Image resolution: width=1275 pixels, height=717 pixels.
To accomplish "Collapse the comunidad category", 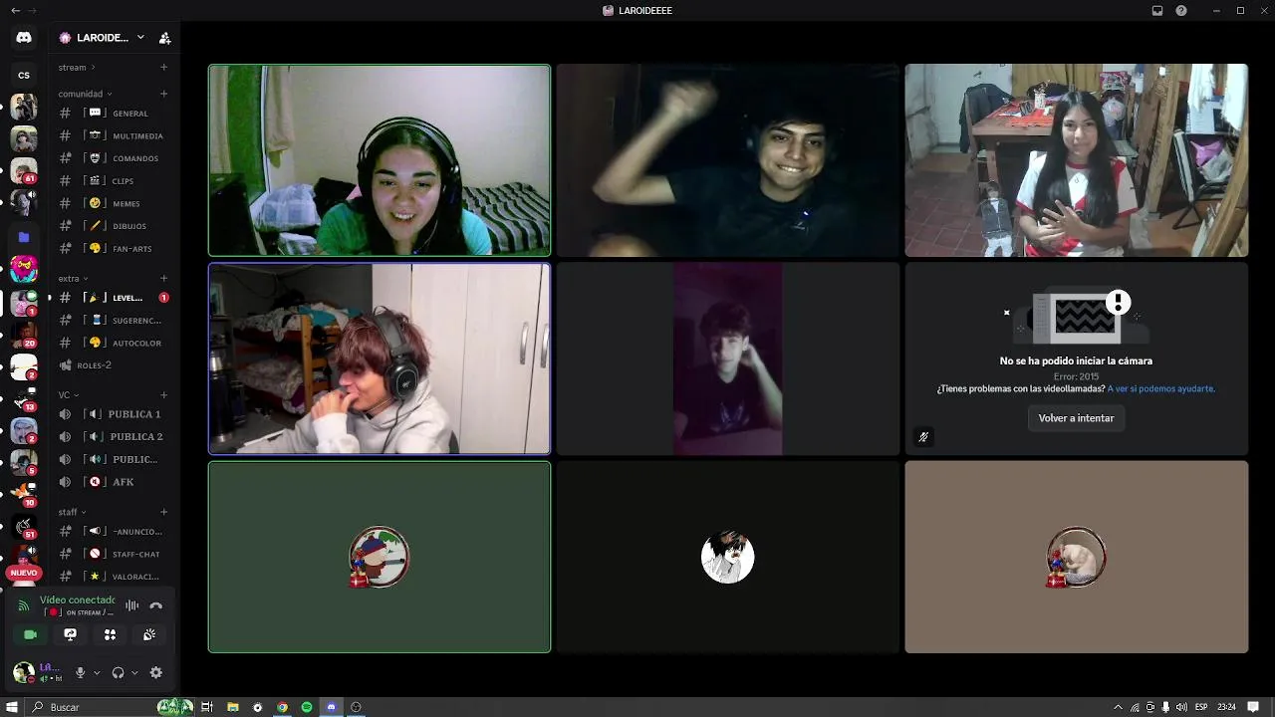I will click(x=85, y=94).
